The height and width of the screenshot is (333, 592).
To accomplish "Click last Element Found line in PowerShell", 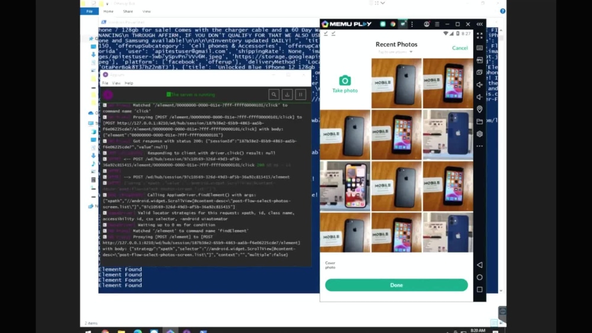I will pos(120,286).
